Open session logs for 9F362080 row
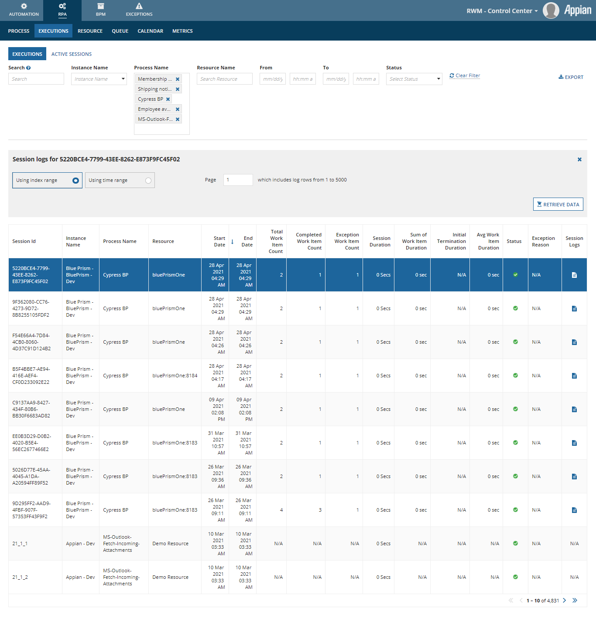 tap(574, 308)
